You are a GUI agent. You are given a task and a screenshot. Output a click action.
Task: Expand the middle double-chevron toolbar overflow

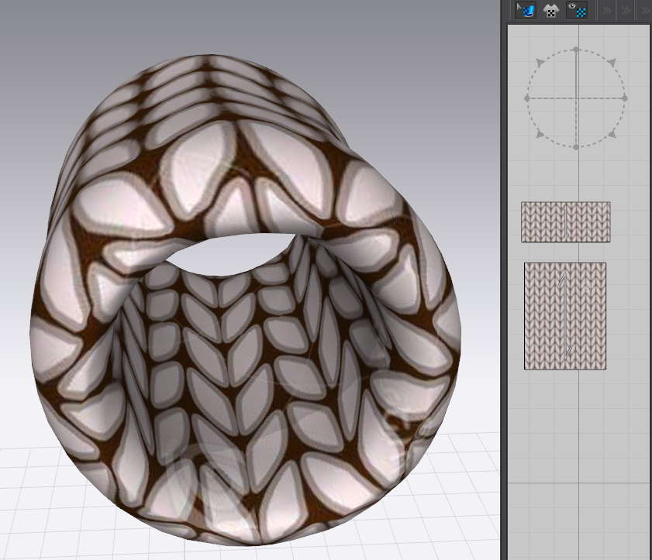coord(627,10)
